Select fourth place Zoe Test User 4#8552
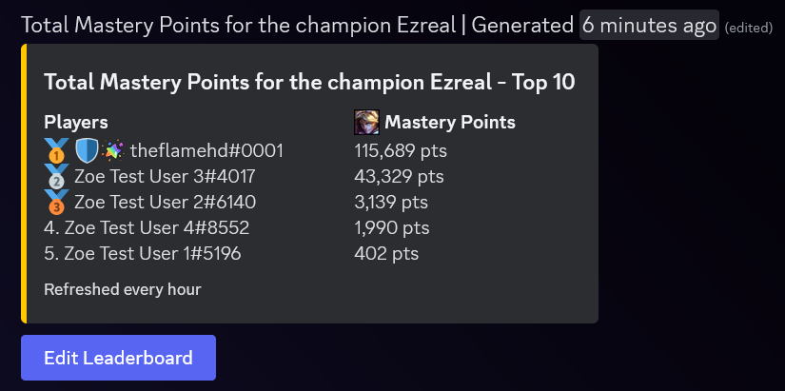Viewport: 785px width, 391px height. click(147, 228)
